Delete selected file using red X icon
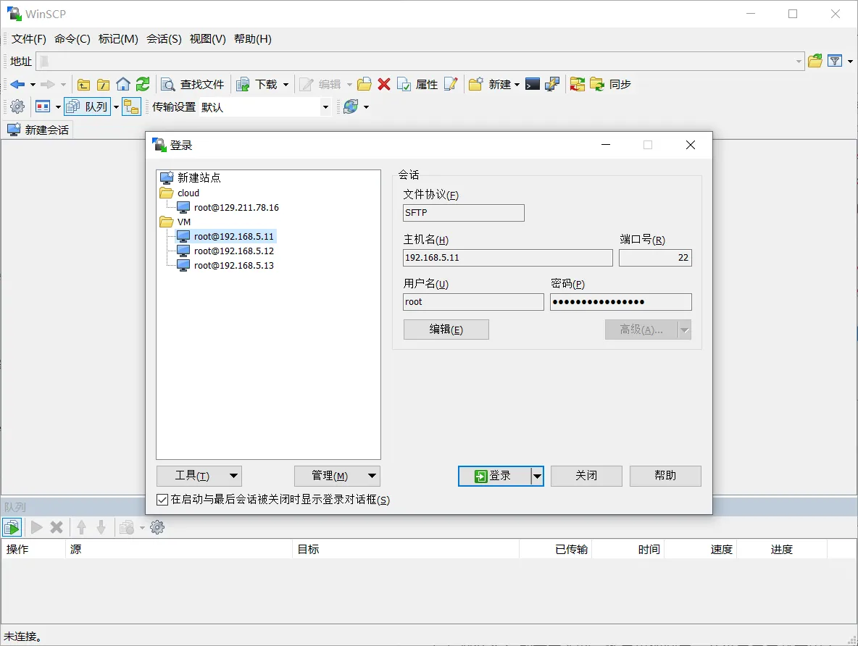The width and height of the screenshot is (858, 646). pyautogui.click(x=383, y=84)
